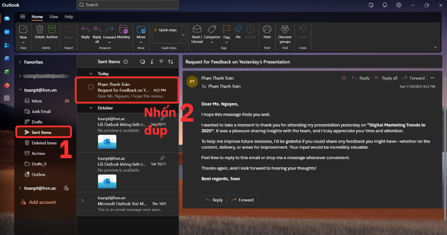Select the Flag icon in the ribbon
The height and width of the screenshot is (235, 447).
coord(226,29)
